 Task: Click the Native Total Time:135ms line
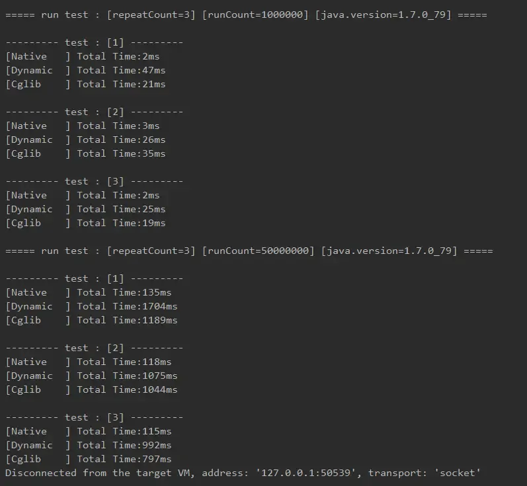click(89, 292)
